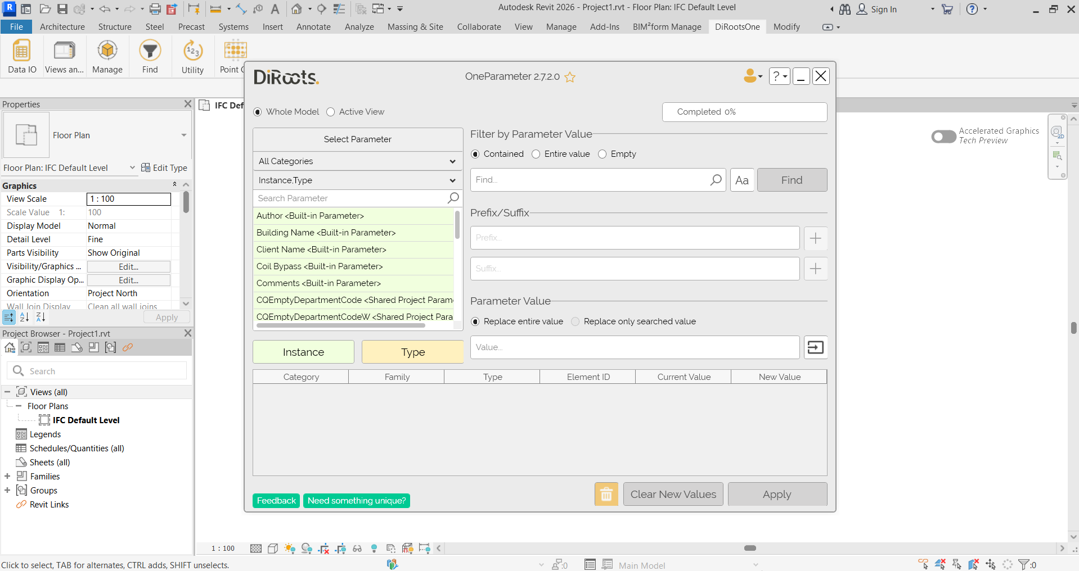Click the Instance button

click(x=303, y=352)
